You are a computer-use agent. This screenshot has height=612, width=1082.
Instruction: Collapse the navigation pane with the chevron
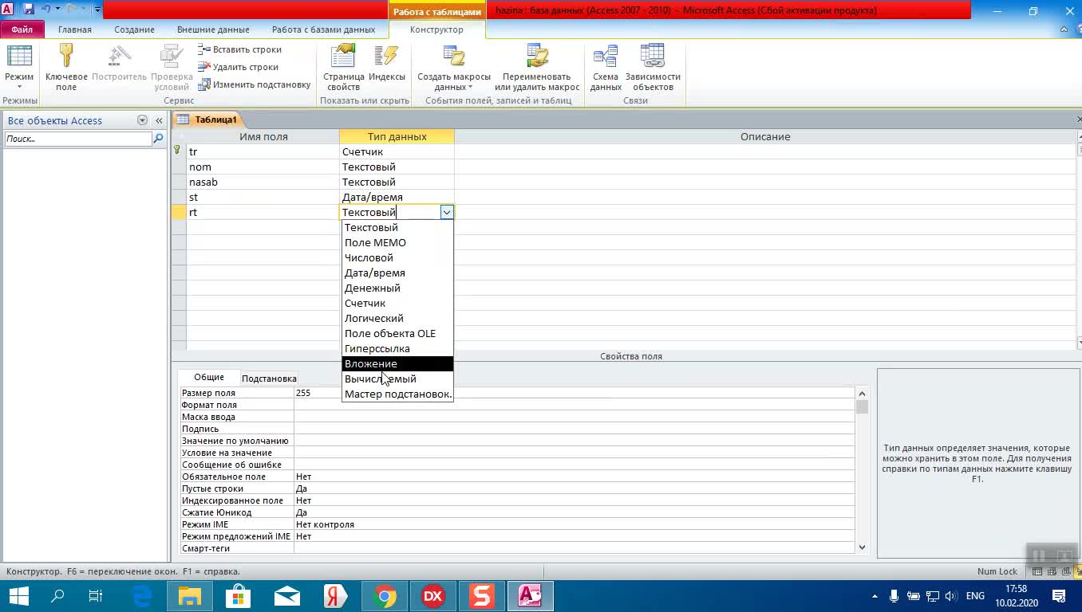[x=160, y=120]
